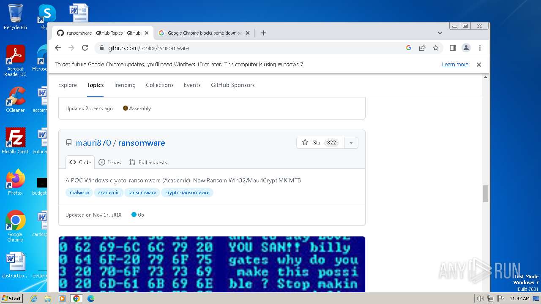Click the page vertical scrollbar thumb
The image size is (541, 304).
(x=486, y=194)
